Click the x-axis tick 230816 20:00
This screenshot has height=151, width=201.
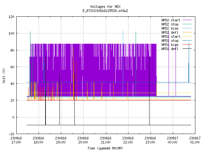tap(83, 140)
